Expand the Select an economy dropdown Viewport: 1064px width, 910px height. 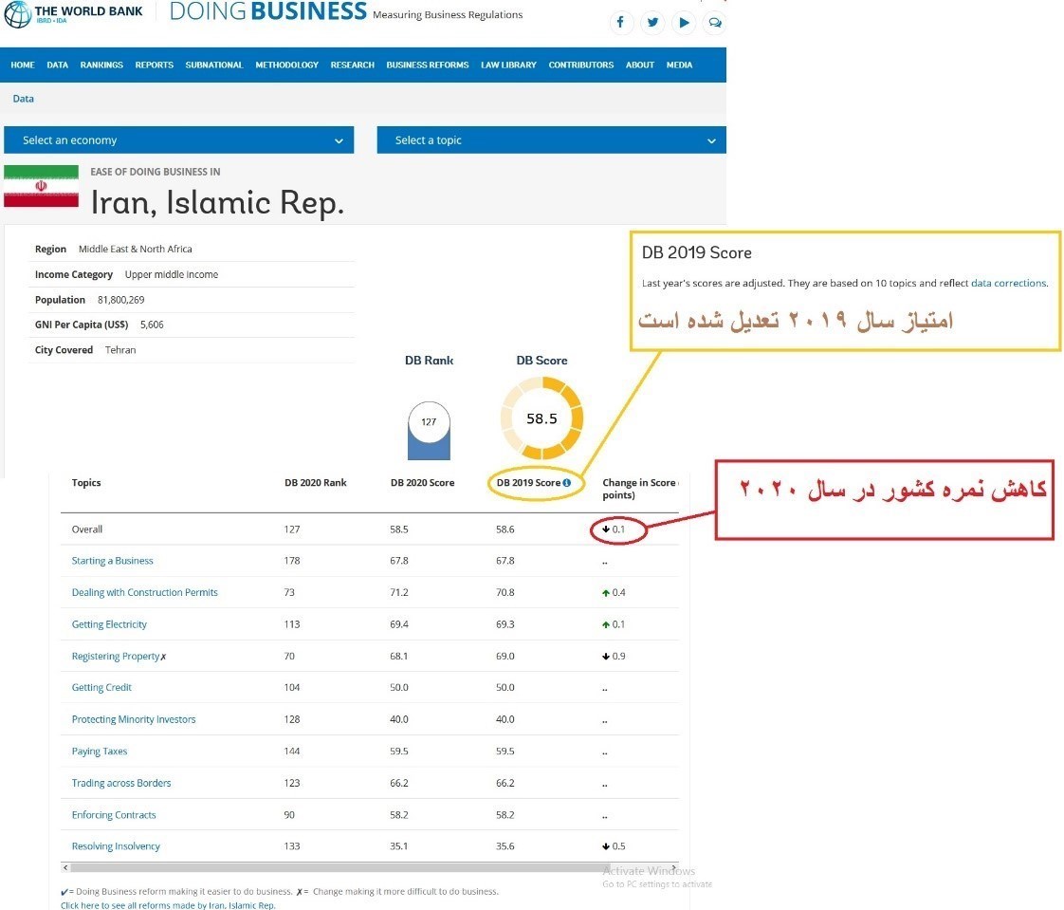pos(179,139)
